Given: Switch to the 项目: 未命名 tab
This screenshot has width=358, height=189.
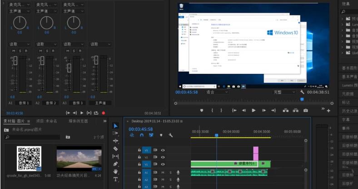Looking at the screenshot, I should tap(47, 121).
